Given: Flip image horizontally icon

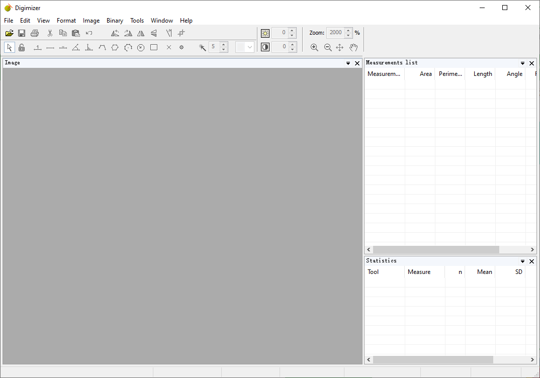Looking at the screenshot, I should click(x=141, y=33).
